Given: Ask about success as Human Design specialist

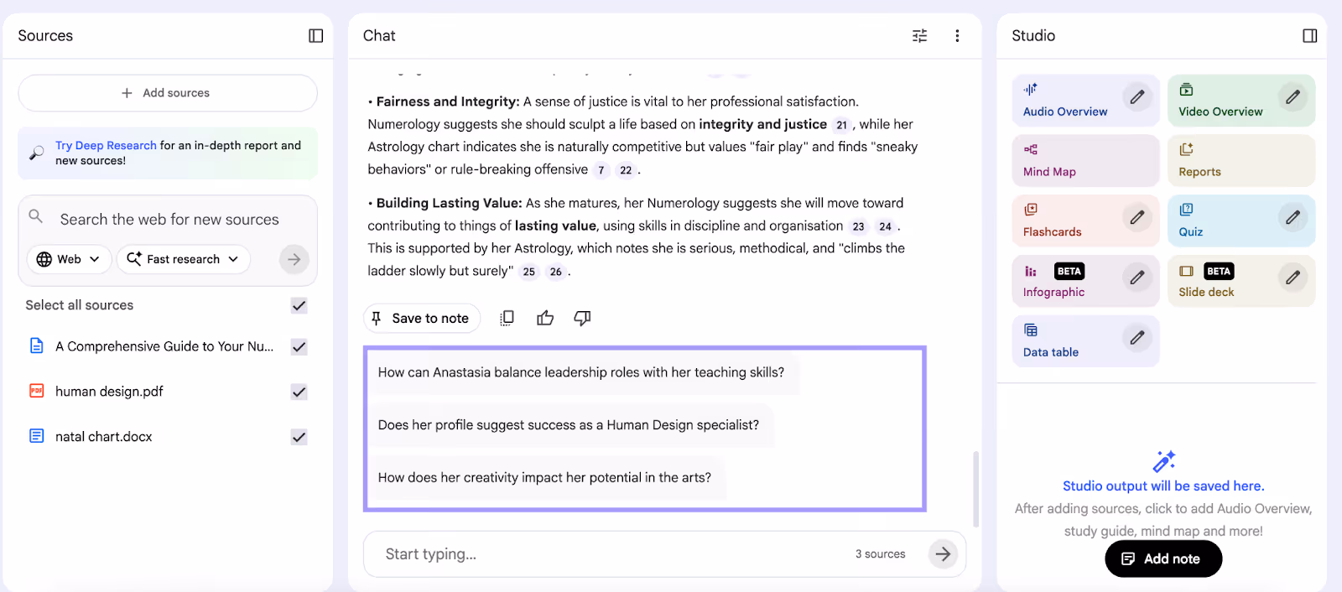Looking at the screenshot, I should point(569,425).
